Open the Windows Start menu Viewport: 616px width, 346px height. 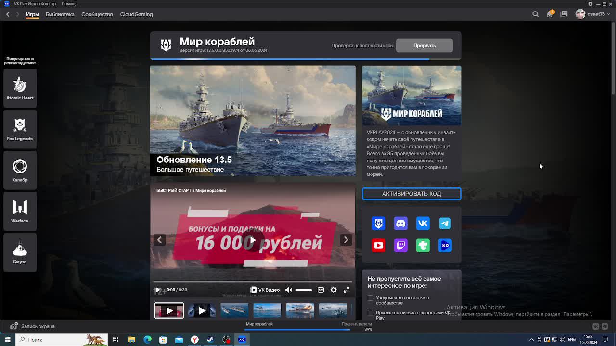coord(8,340)
